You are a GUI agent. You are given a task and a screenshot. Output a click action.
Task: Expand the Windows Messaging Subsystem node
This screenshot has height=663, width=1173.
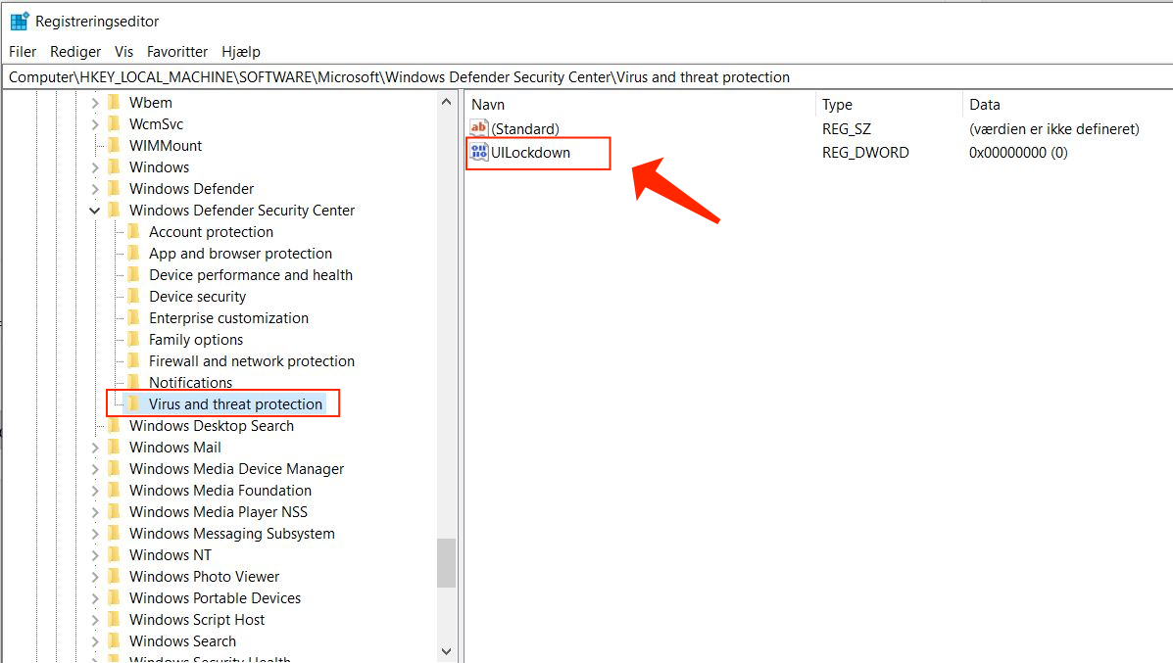95,533
